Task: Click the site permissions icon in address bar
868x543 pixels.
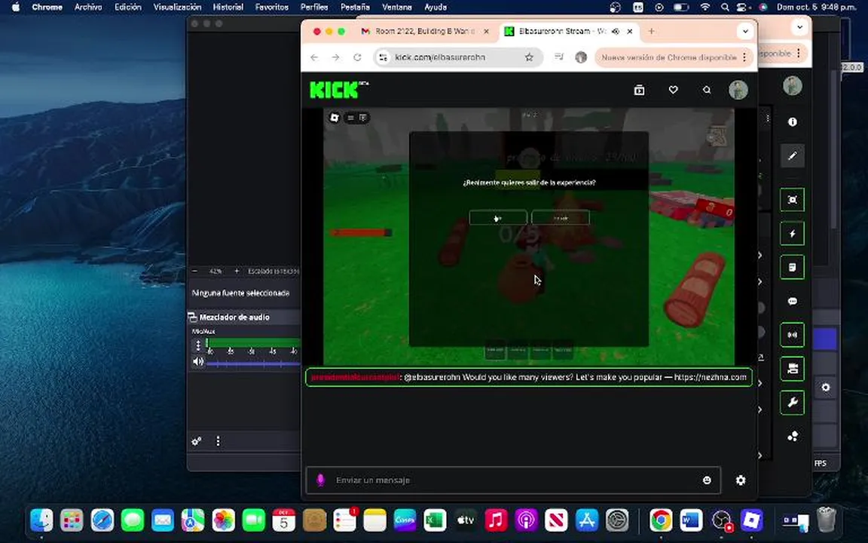Action: [383, 57]
